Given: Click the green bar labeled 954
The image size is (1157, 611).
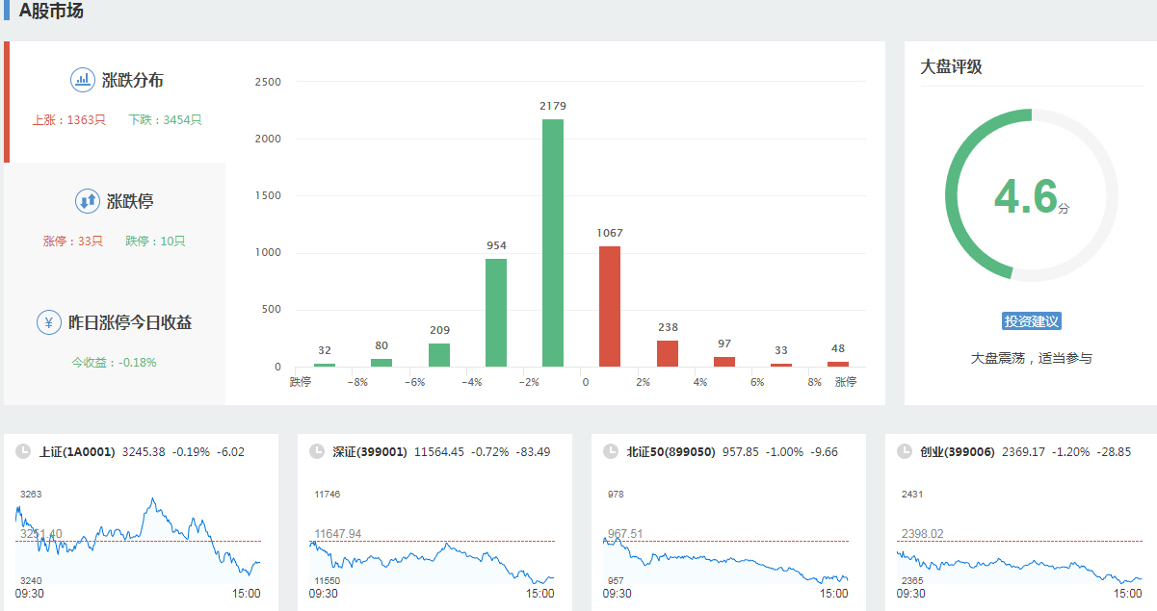Looking at the screenshot, I should [496, 312].
